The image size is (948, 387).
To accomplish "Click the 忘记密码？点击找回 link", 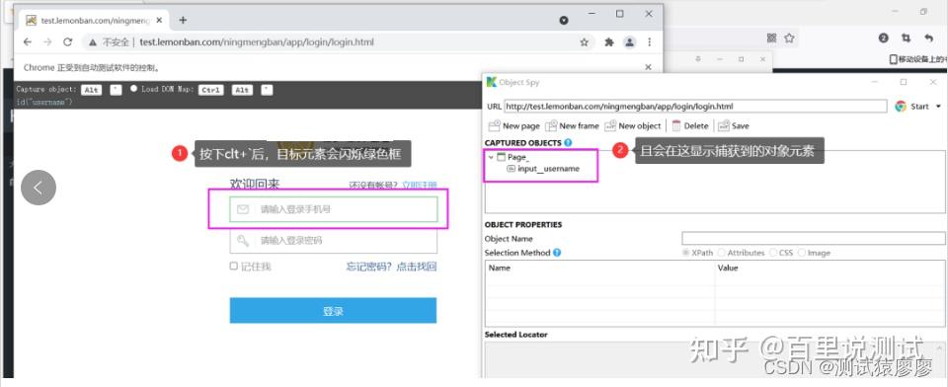I will click(391, 267).
